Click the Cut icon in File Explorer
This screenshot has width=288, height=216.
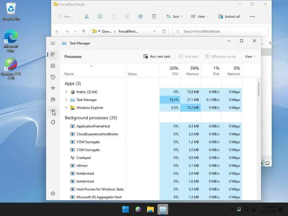point(87,17)
